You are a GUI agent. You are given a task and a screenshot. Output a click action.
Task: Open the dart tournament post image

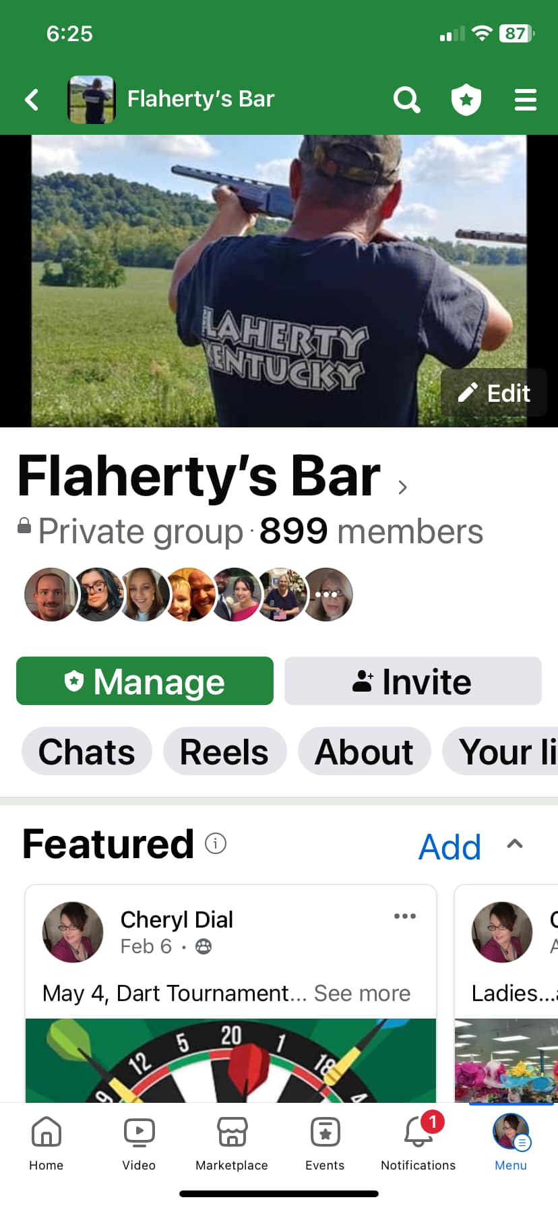[x=230, y=1060]
